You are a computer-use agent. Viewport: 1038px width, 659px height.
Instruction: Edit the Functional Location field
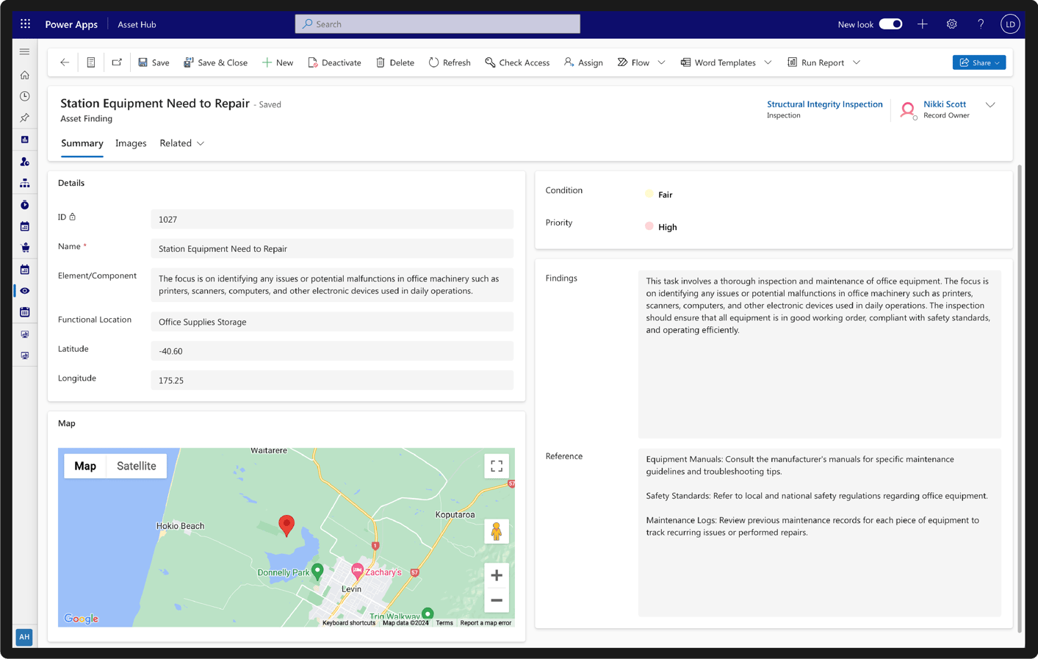pos(332,322)
